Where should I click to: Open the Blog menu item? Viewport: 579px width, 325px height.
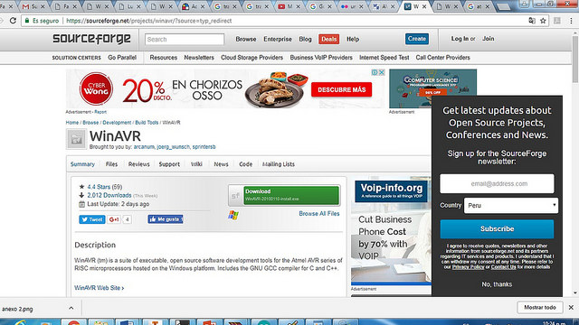coord(305,39)
